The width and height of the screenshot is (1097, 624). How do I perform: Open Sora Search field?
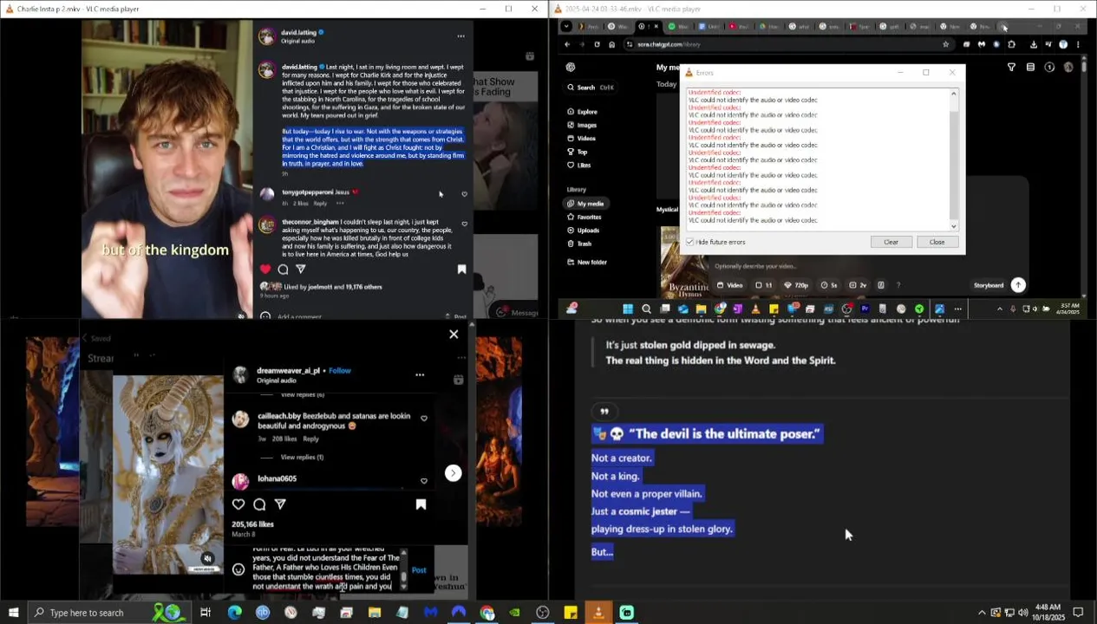tap(591, 88)
